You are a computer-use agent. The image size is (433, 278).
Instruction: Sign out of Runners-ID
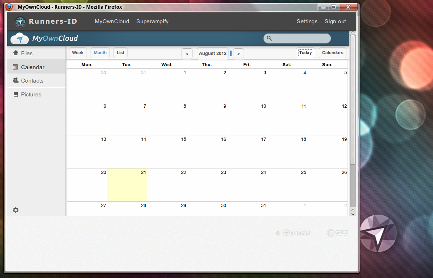point(335,21)
